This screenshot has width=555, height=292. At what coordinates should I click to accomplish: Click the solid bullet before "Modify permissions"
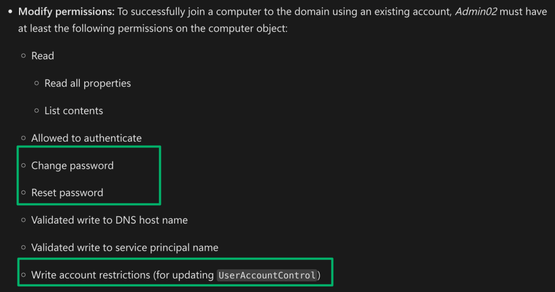pyautogui.click(x=10, y=12)
